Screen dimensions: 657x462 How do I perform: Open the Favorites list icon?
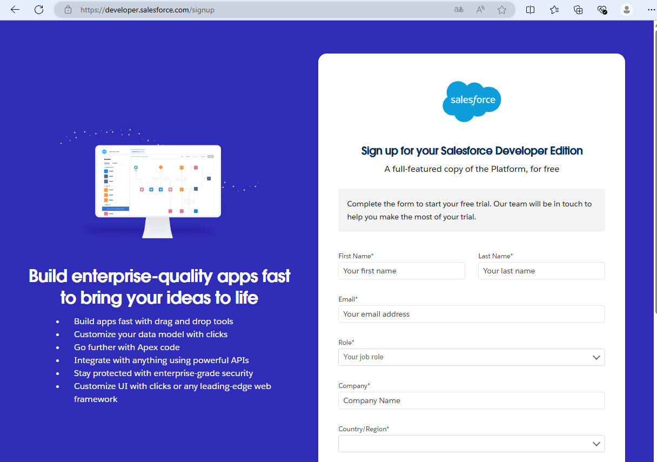[554, 10]
